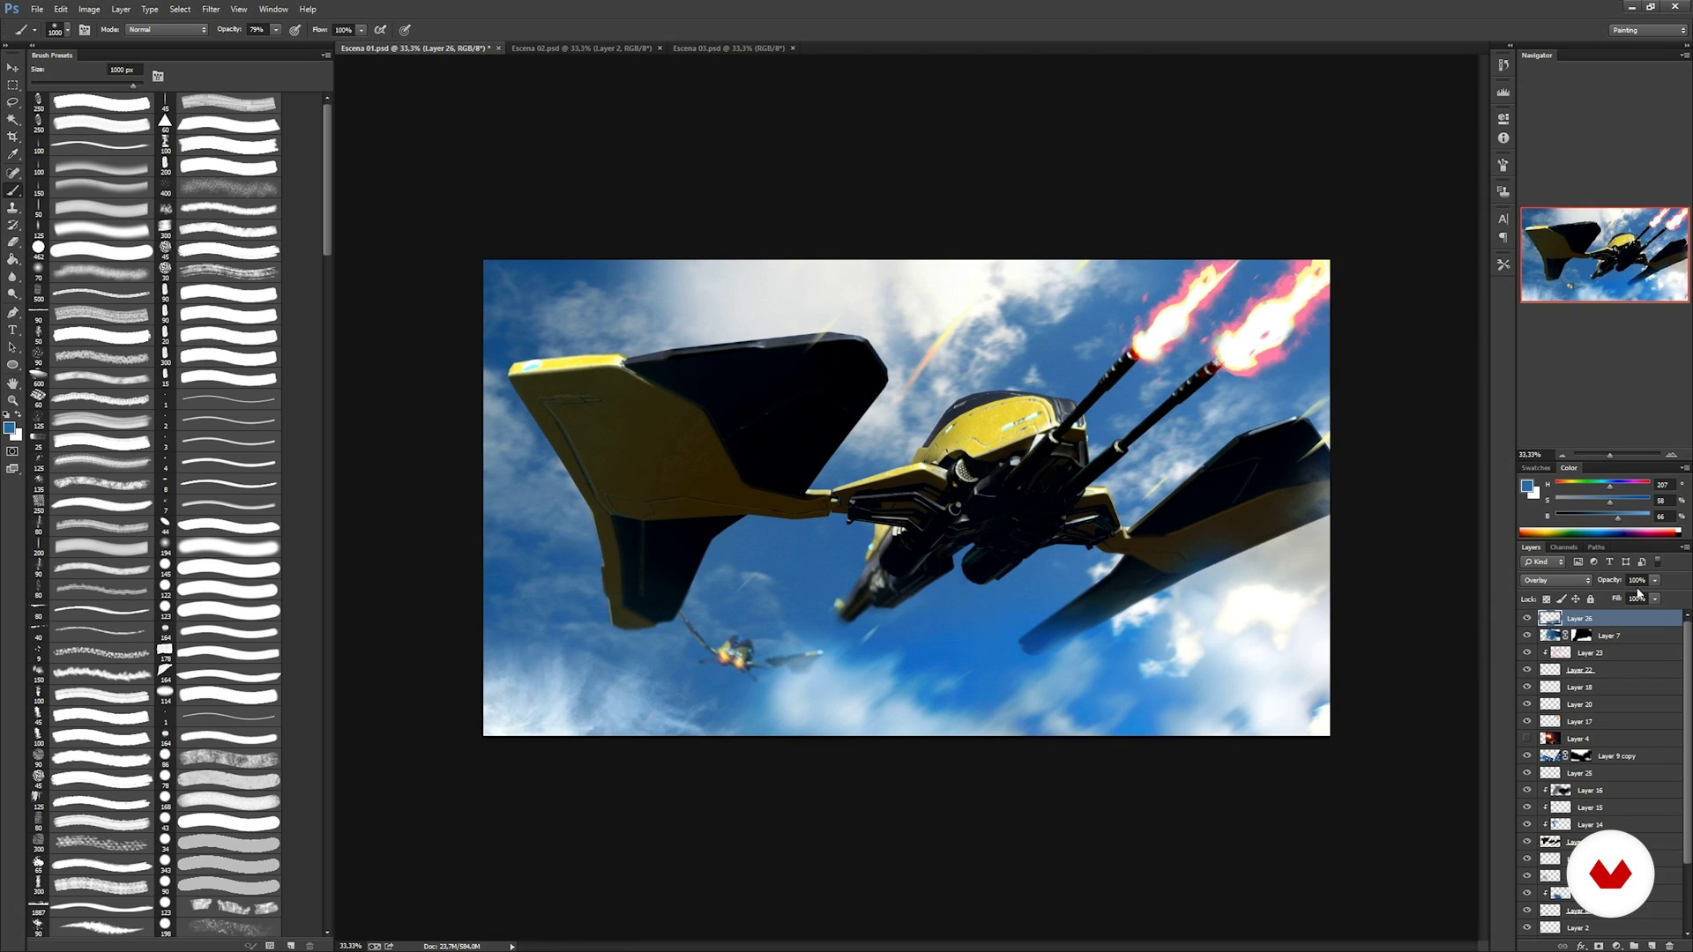Create a new layer
Viewport: 1693px width, 952px height.
[x=1652, y=946]
